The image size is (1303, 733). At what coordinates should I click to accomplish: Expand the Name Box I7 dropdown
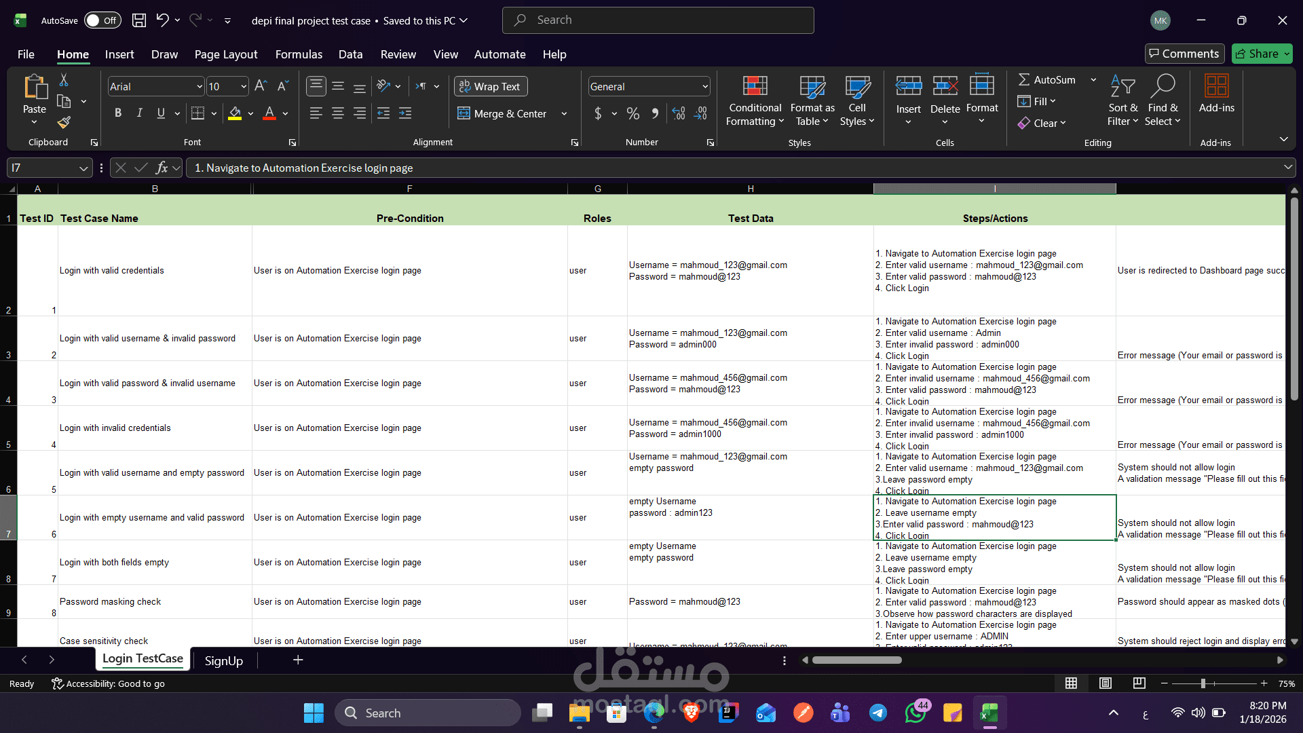[83, 168]
